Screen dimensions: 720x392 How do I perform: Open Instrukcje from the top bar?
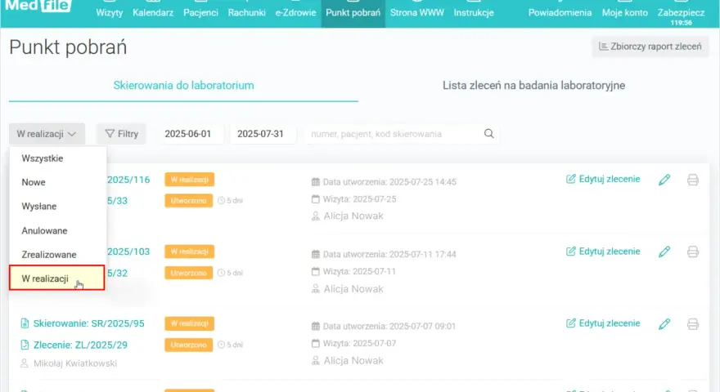474,12
